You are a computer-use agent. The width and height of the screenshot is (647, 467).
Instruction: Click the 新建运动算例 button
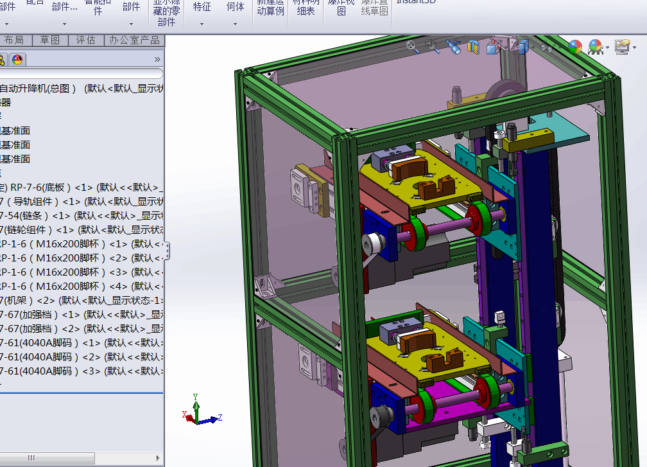pos(271,8)
